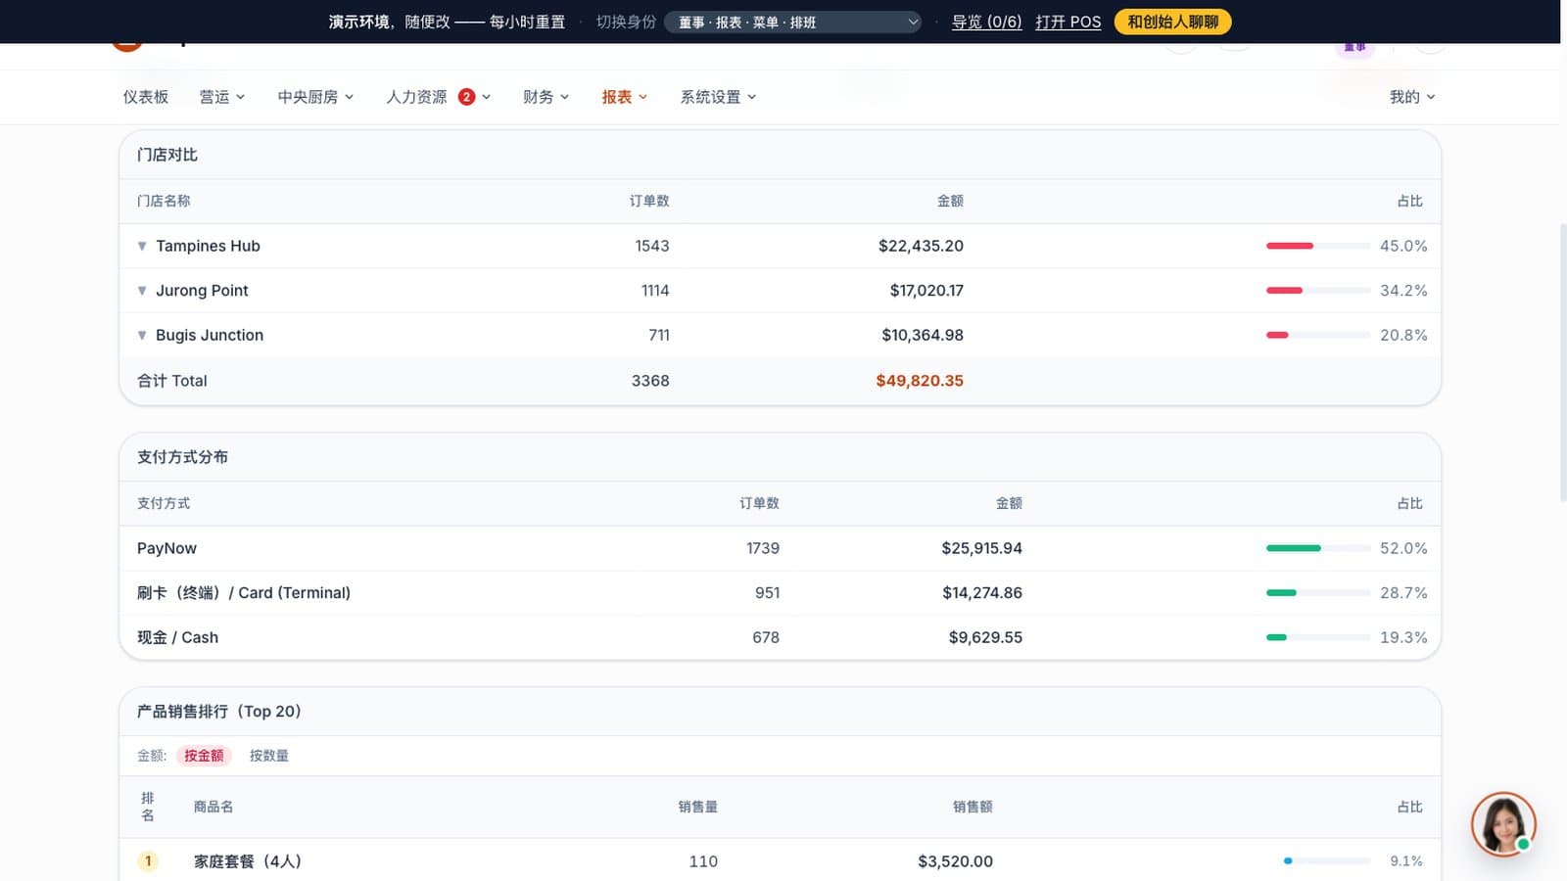The height and width of the screenshot is (881, 1567).
Task: Open the 系统设置 menu
Action: 718,97
